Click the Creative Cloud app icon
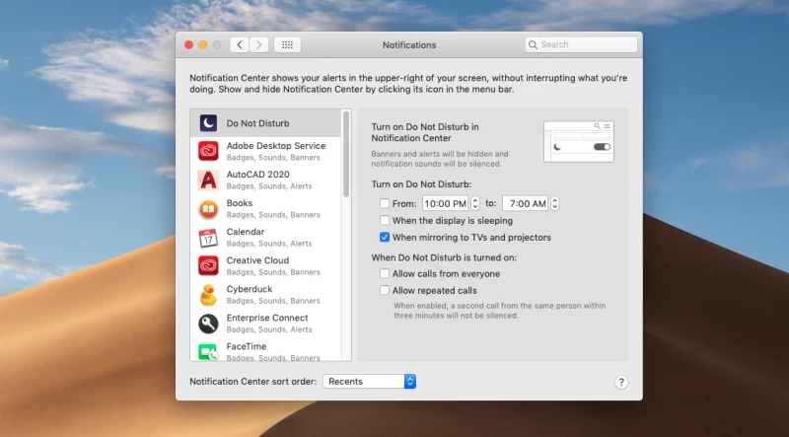 pyautogui.click(x=208, y=265)
